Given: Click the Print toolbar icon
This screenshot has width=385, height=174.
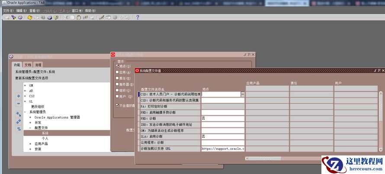Looking at the screenshot, I should [x=50, y=18].
